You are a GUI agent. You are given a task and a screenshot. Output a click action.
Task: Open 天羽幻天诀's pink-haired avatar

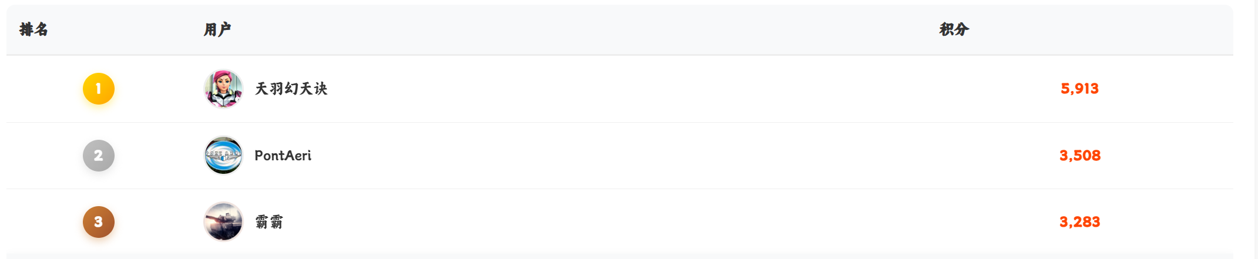[223, 89]
